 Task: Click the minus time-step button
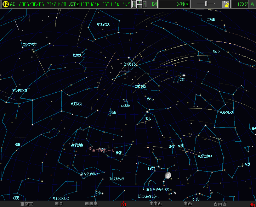[x=140, y=6]
